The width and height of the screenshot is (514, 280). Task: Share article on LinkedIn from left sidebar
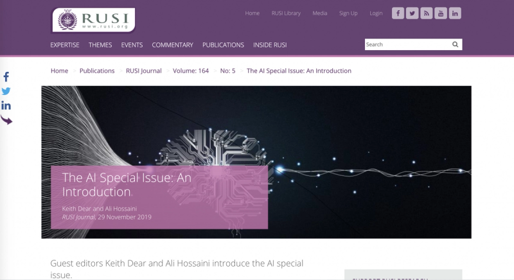pos(6,105)
